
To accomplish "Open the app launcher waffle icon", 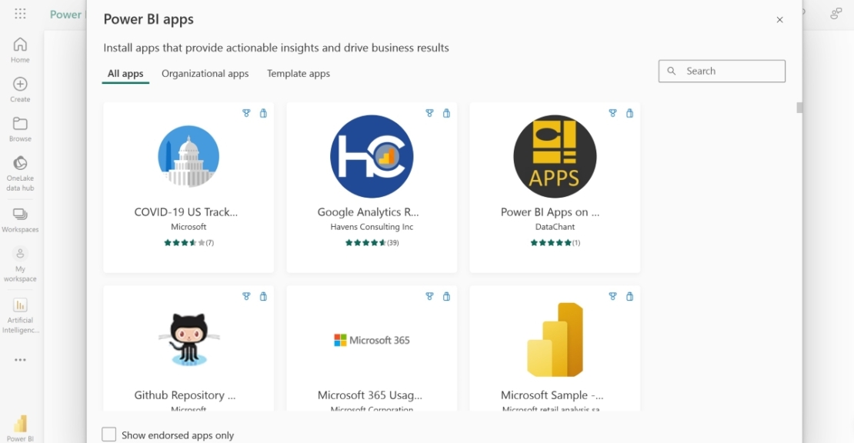I will [20, 14].
